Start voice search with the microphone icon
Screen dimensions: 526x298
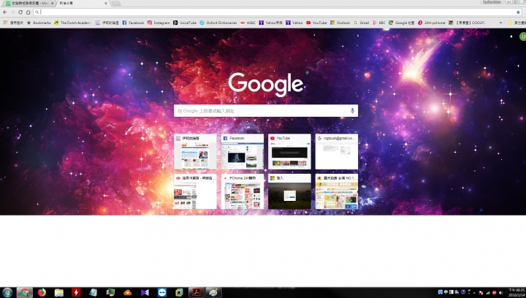[x=352, y=110]
